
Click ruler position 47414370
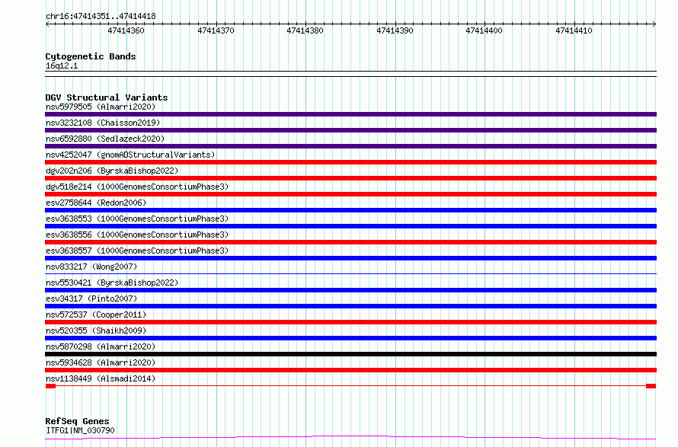[216, 30]
